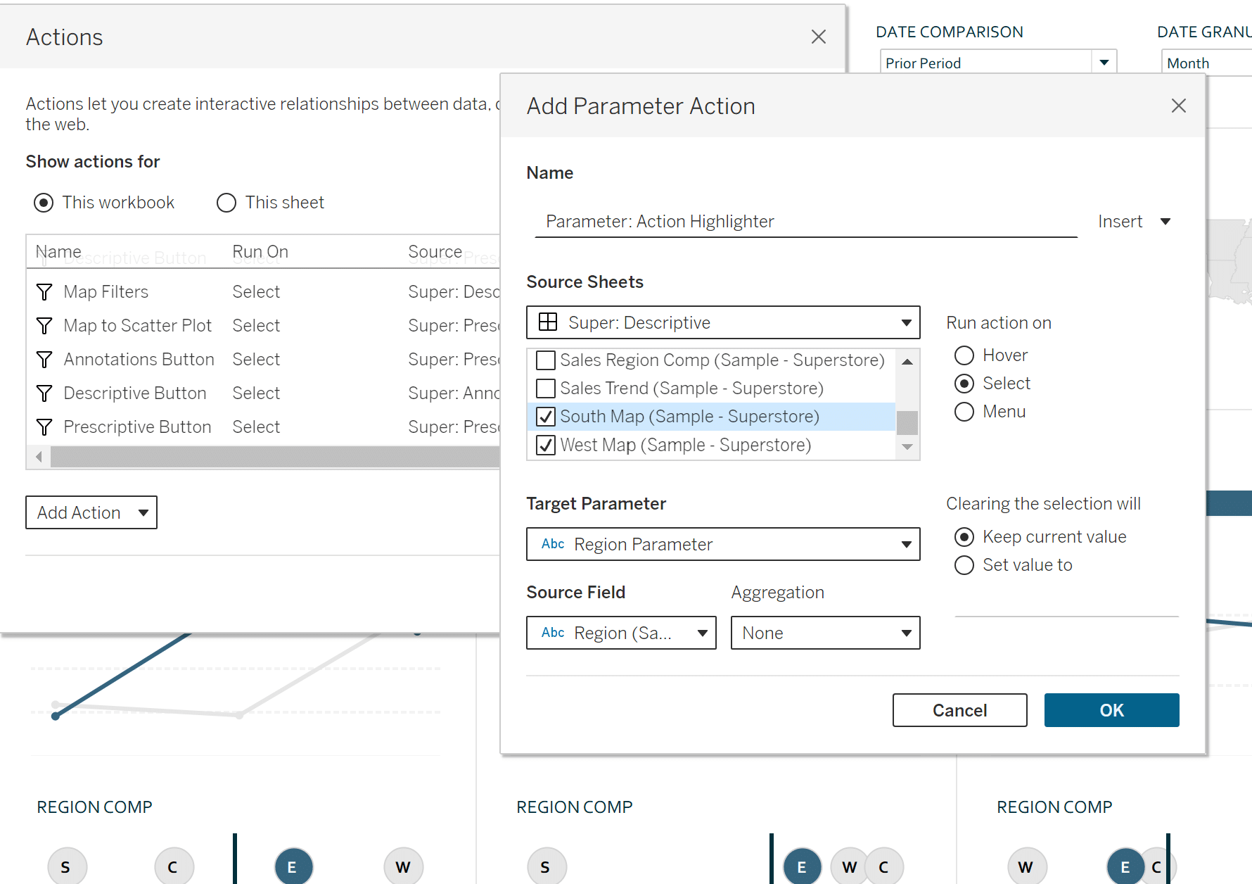Viewport: 1252px width, 884px height.
Task: Open the Insert dropdown next to Name
Action: [1135, 222]
